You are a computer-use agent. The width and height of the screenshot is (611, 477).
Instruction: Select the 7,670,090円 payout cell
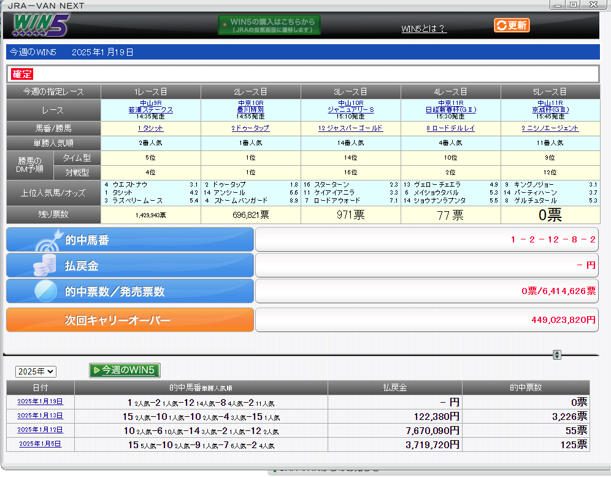point(394,430)
